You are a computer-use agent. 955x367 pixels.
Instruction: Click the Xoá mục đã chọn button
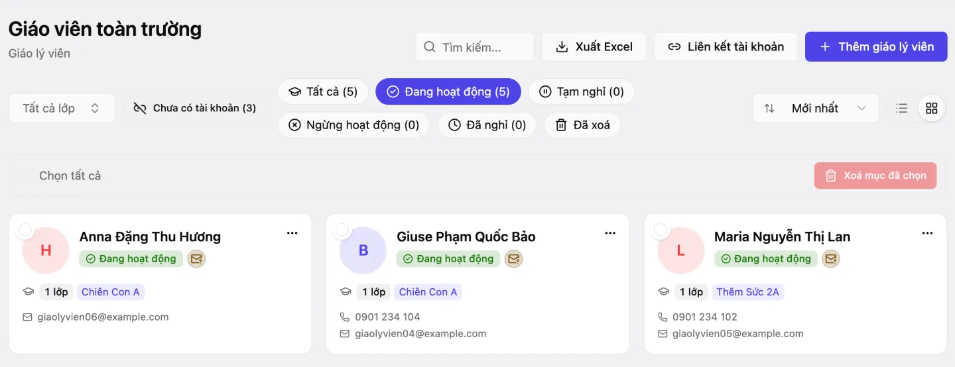(875, 176)
